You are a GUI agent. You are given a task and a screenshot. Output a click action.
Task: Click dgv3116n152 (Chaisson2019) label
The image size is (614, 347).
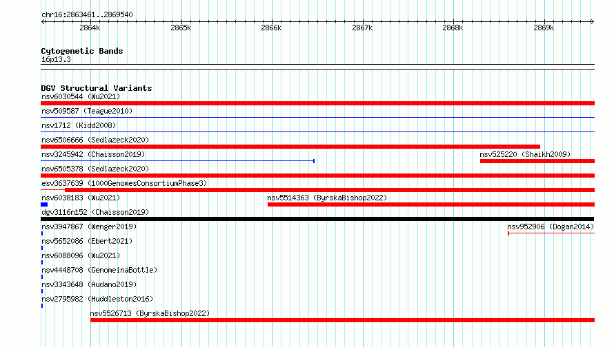(x=95, y=212)
